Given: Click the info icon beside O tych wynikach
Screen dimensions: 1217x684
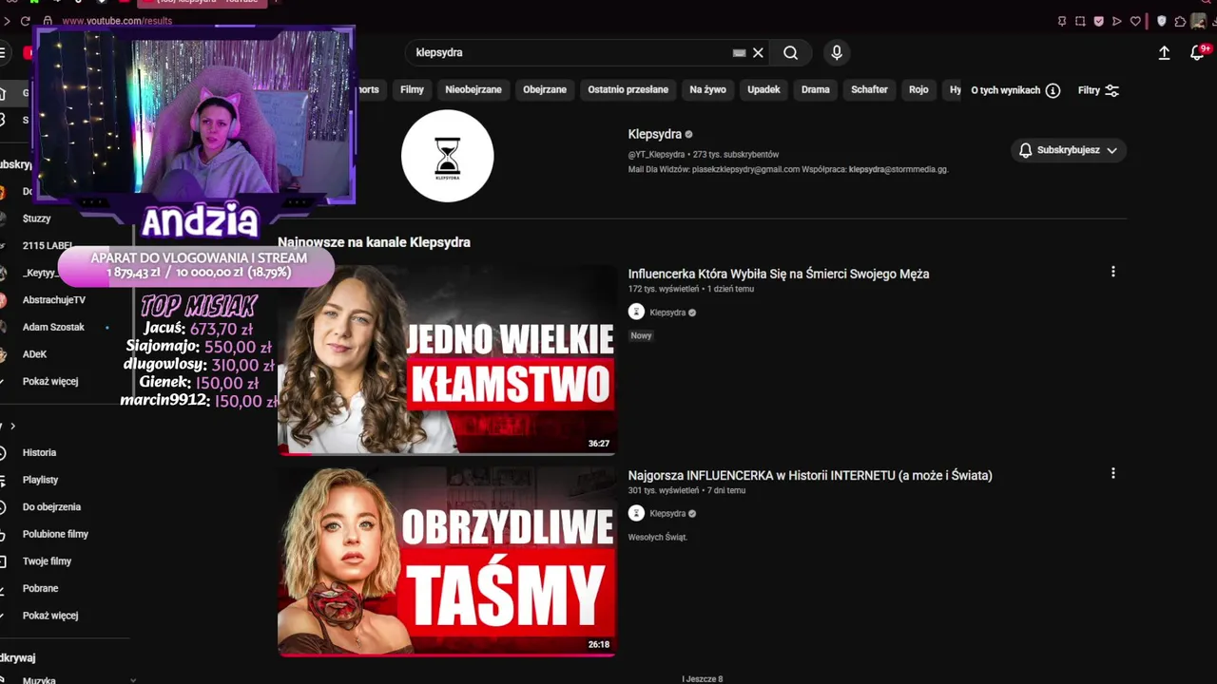Looking at the screenshot, I should click(1053, 90).
